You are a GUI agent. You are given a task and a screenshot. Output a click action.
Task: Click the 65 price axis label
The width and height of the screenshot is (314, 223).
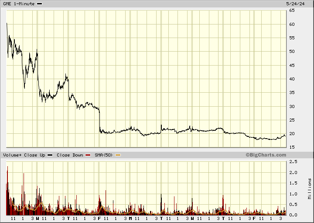(292, 10)
